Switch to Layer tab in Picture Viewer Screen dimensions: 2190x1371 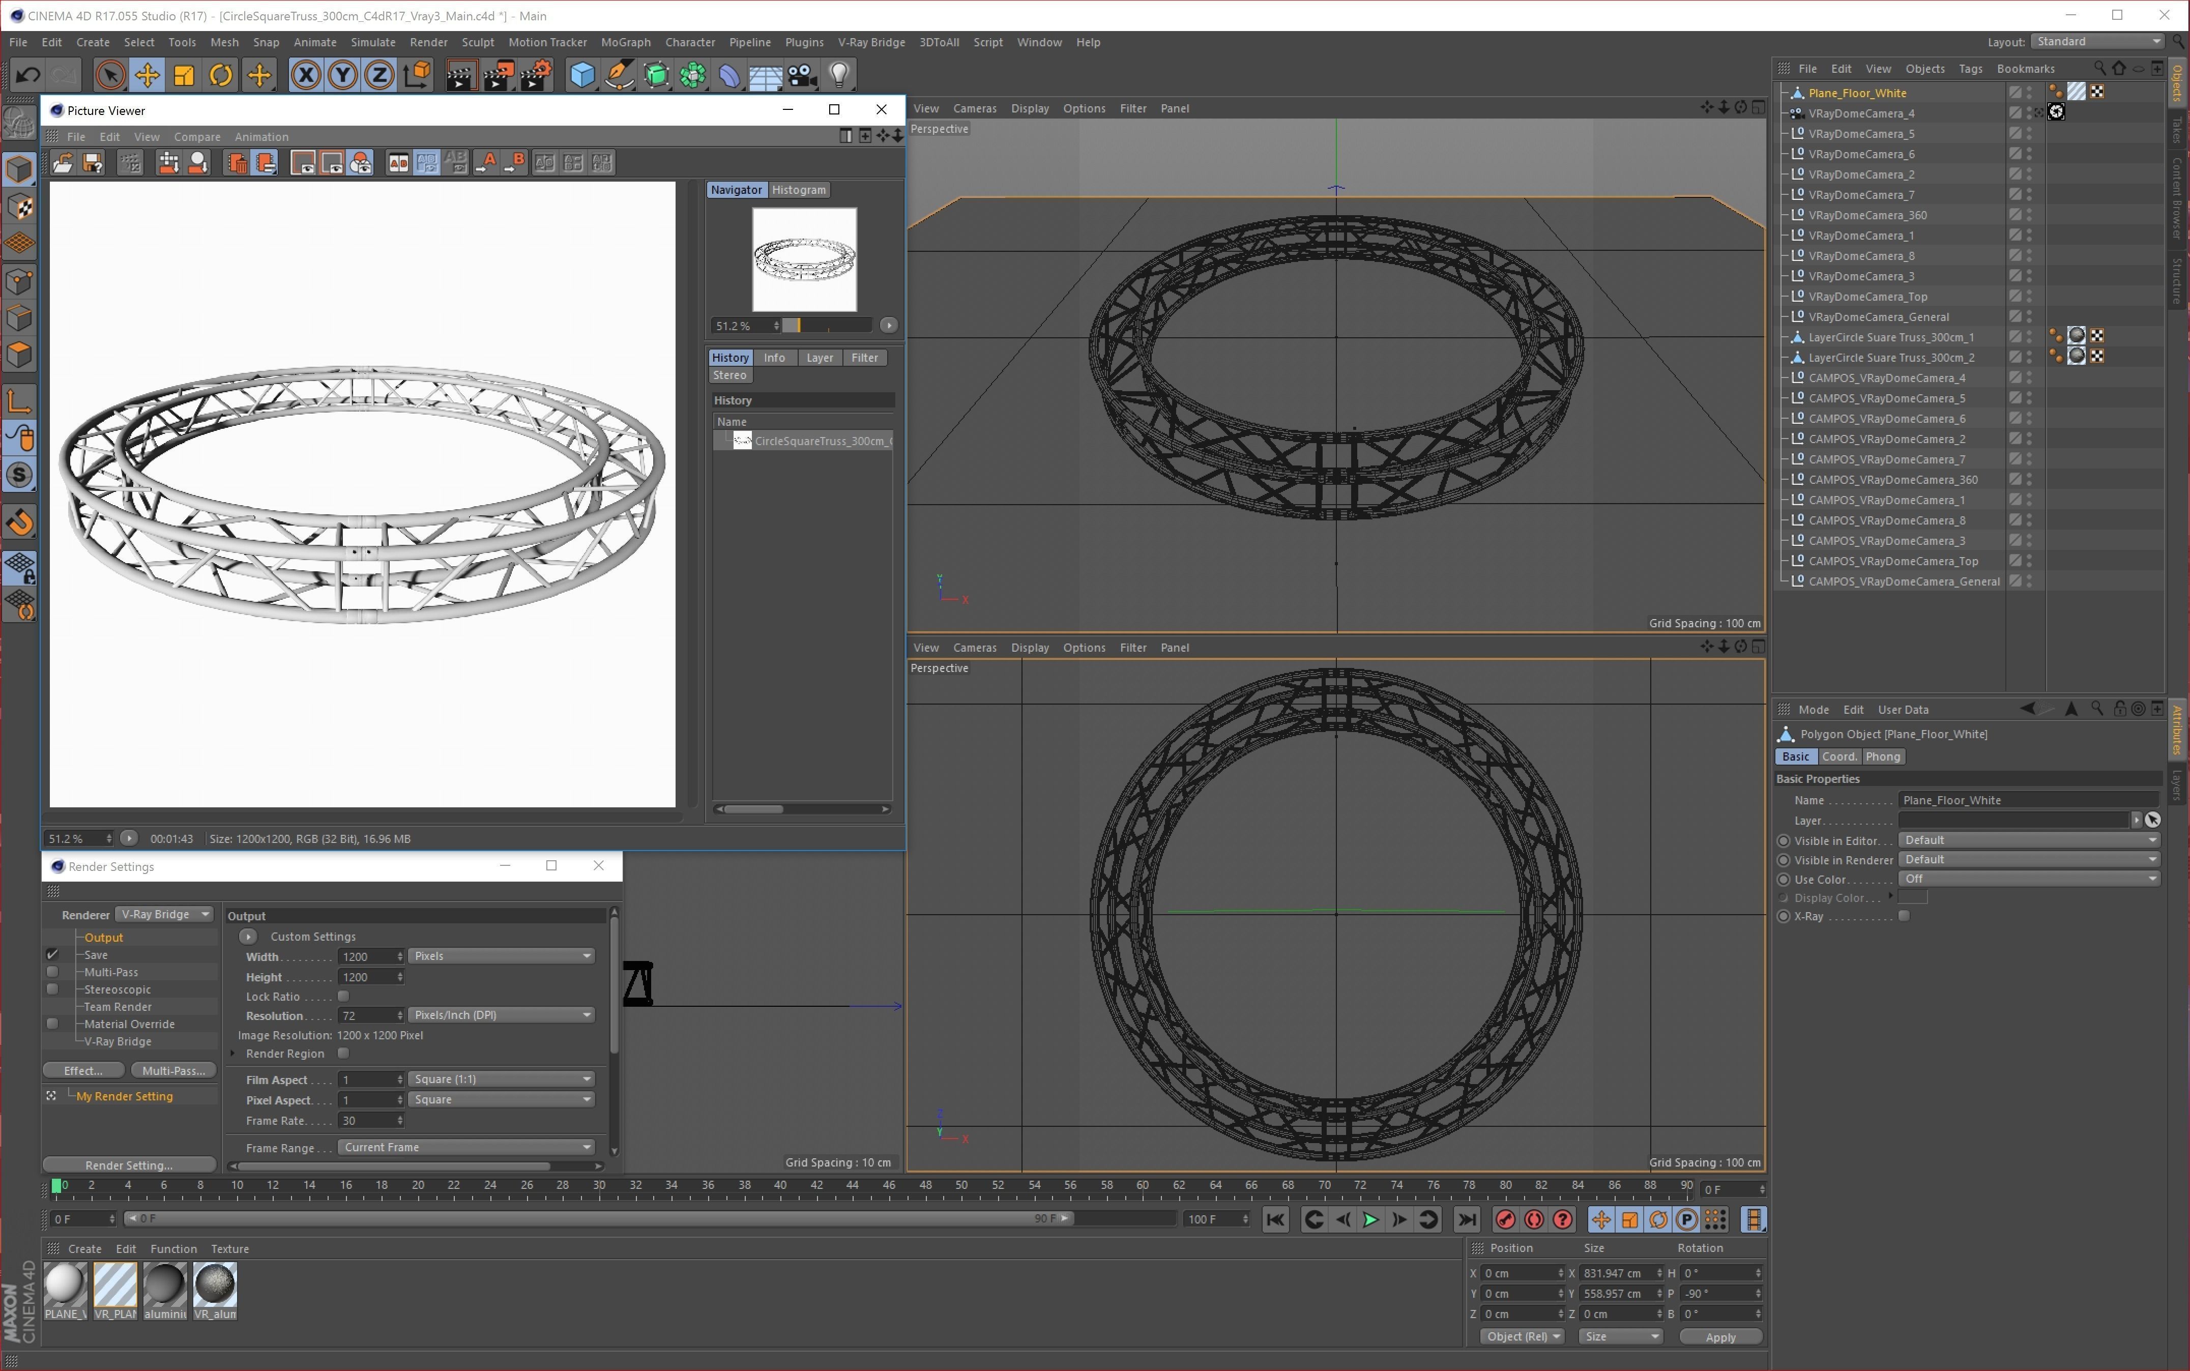(820, 357)
